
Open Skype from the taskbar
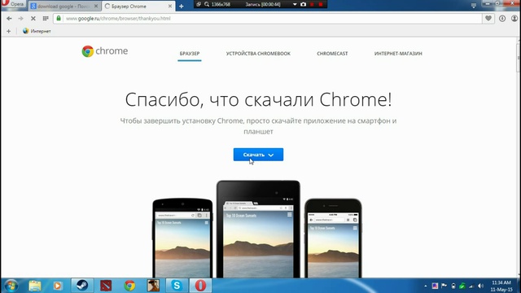177,286
